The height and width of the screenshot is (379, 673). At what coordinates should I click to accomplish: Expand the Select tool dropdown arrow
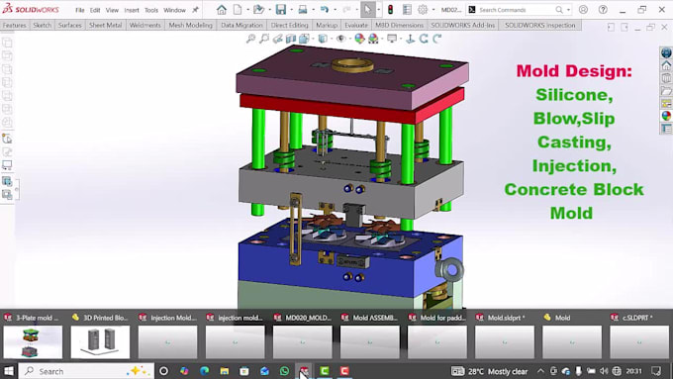click(x=379, y=10)
